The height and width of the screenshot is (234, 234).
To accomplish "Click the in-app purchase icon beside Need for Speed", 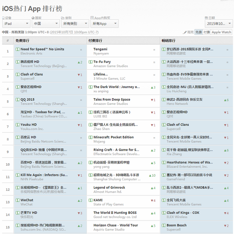I will tap(18, 49).
